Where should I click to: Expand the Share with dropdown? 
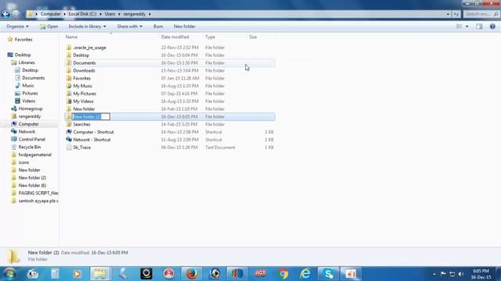pos(130,27)
